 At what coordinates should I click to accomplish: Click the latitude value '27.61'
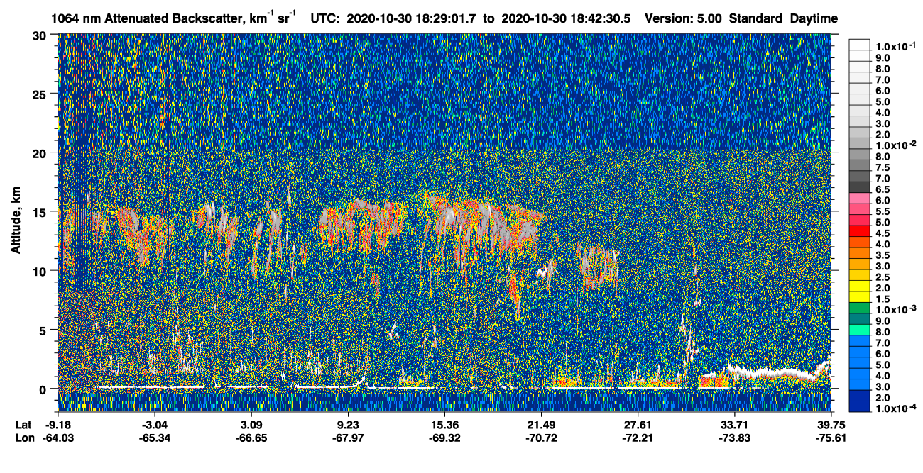[638, 425]
